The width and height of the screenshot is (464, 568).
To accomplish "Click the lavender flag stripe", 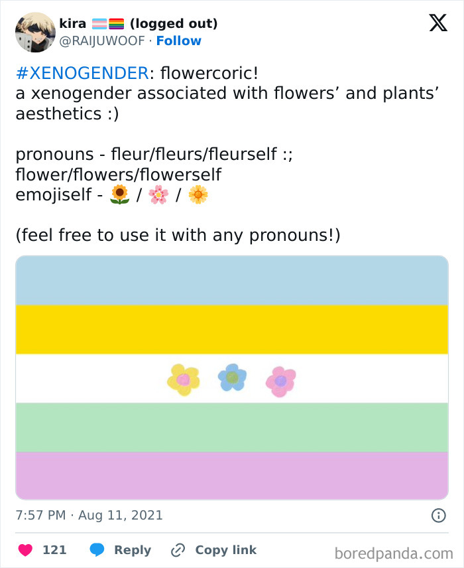I will coord(232,475).
